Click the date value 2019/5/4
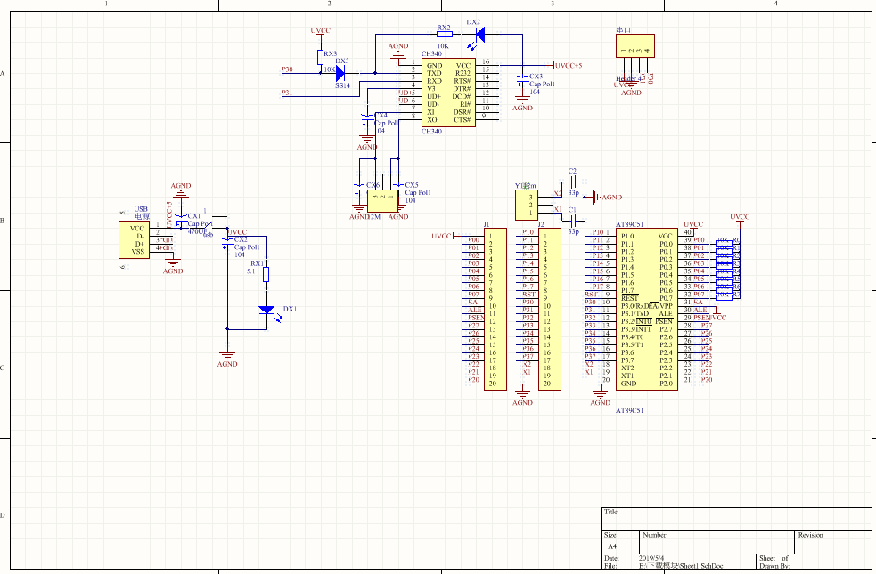Image resolution: width=876 pixels, height=574 pixels. pyautogui.click(x=651, y=558)
